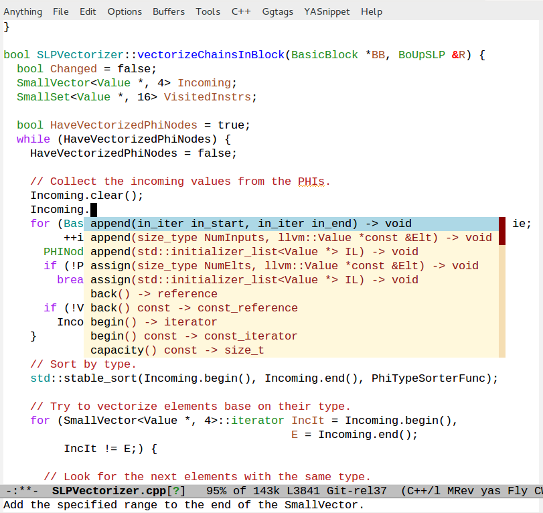Choose begin() -> iterator completion
Viewport: 543px width, 513px height.
tap(291, 322)
